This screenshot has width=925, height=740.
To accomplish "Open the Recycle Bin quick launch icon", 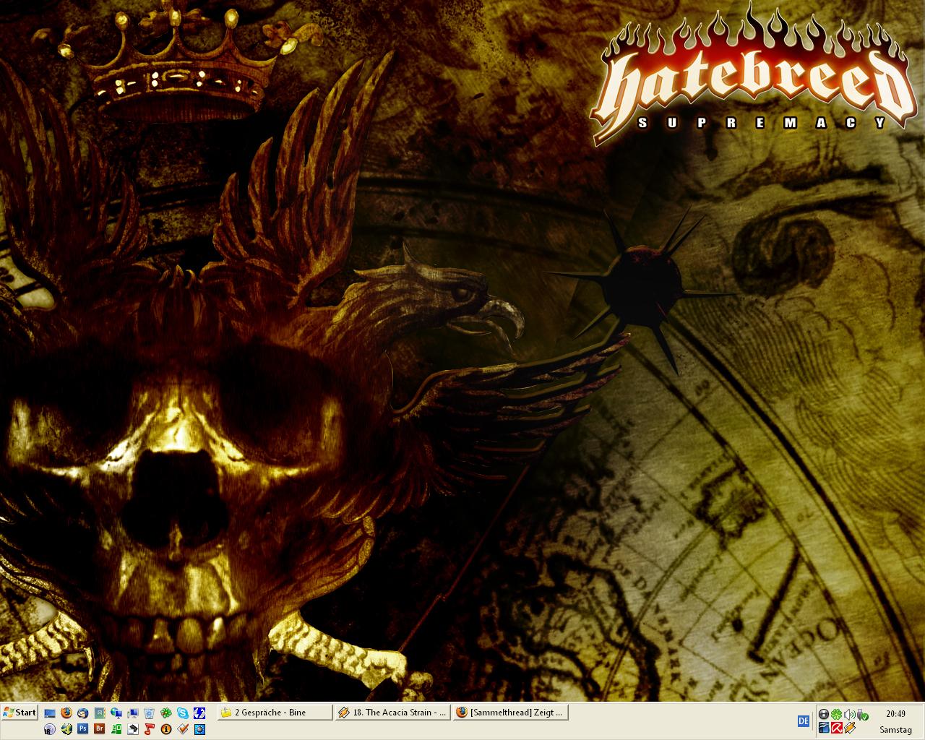I will coord(149,713).
